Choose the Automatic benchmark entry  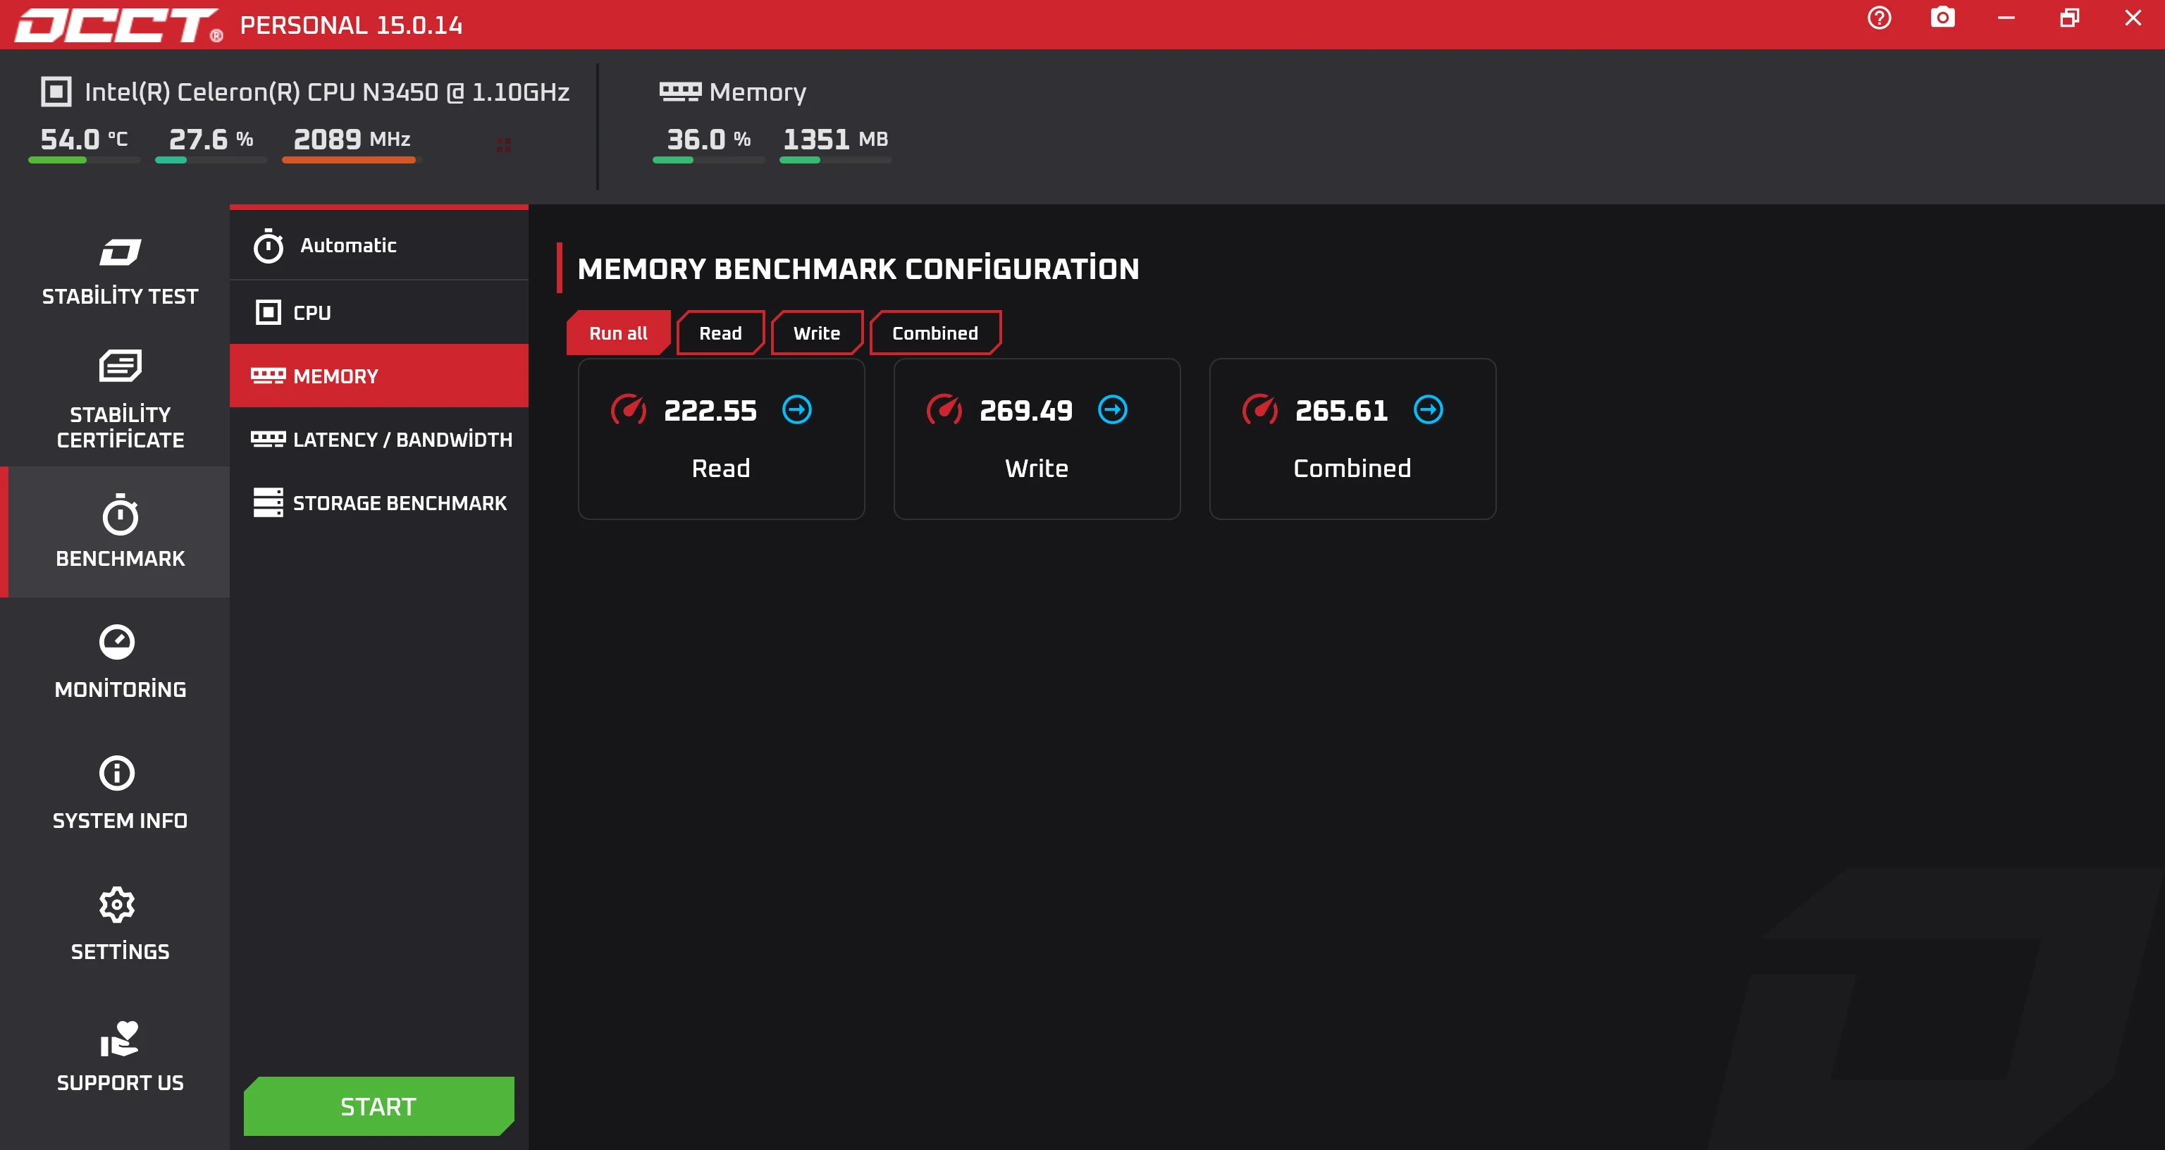[x=348, y=245]
